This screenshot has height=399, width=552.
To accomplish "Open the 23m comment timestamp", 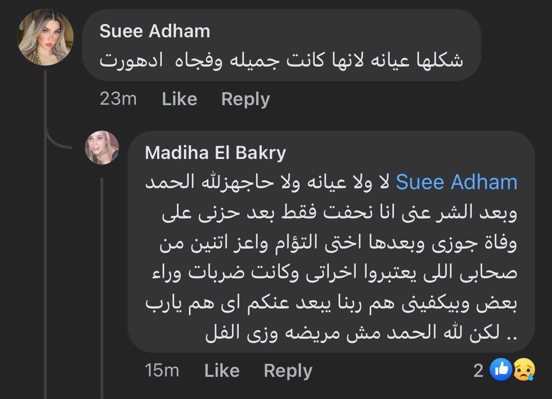I will [x=118, y=99].
